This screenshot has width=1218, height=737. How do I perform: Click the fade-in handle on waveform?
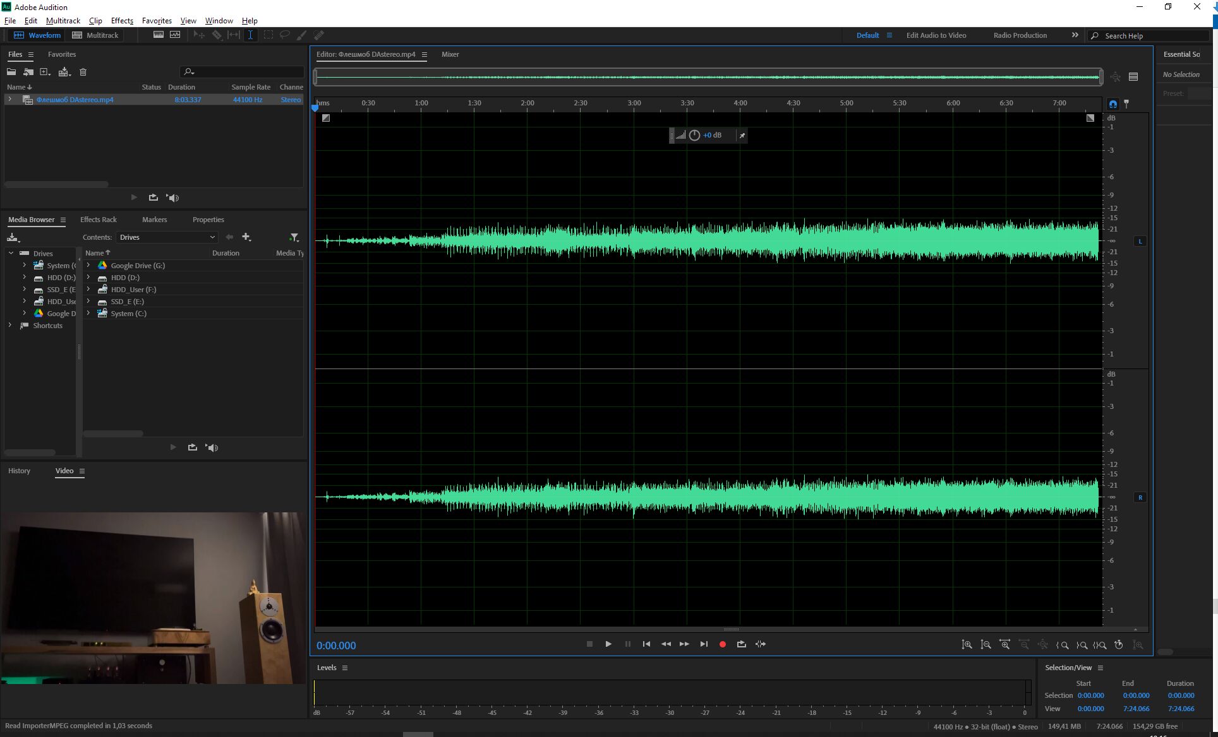326,118
